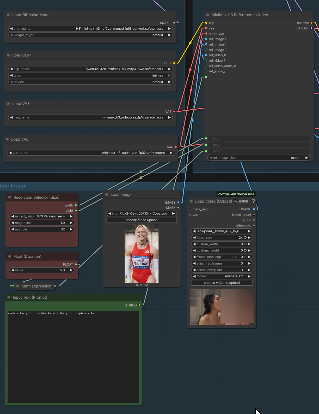This screenshot has height=414, width=319.
Task: Click the reset icon beside custom_width value
Action: point(245,244)
